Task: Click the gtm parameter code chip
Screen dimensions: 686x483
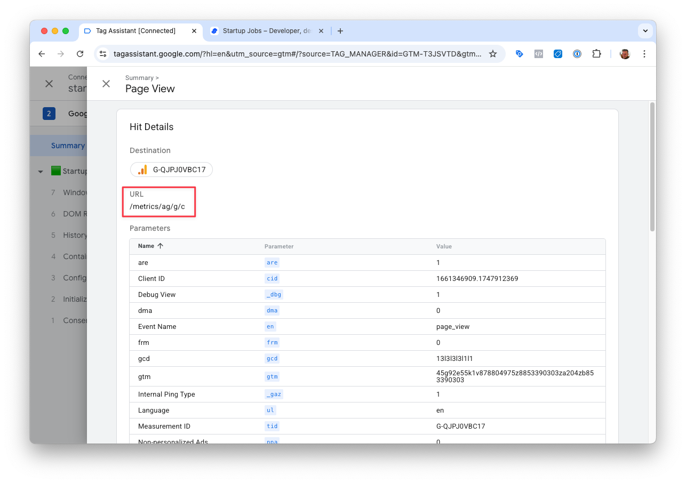Action: [x=272, y=376]
